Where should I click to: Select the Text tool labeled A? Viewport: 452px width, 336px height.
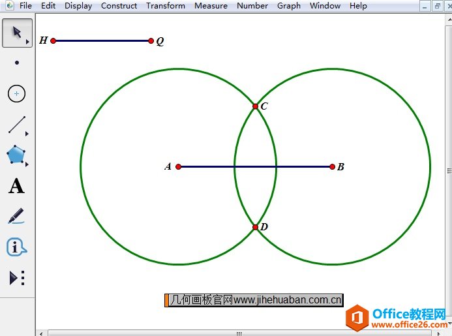tap(16, 187)
